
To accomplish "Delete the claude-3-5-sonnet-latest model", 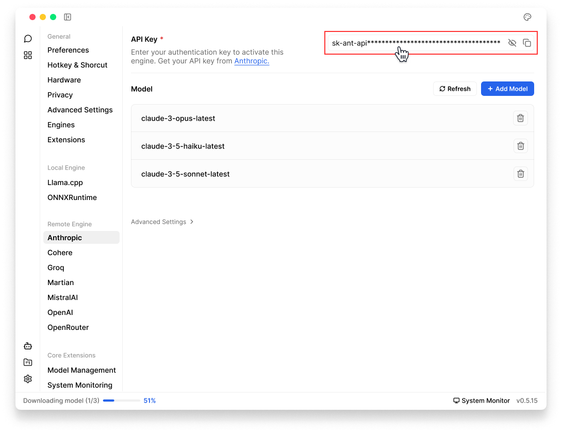I will [520, 174].
